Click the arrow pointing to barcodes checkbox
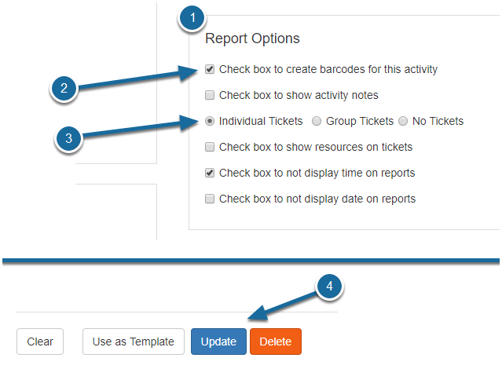The height and width of the screenshot is (369, 502). point(138,78)
